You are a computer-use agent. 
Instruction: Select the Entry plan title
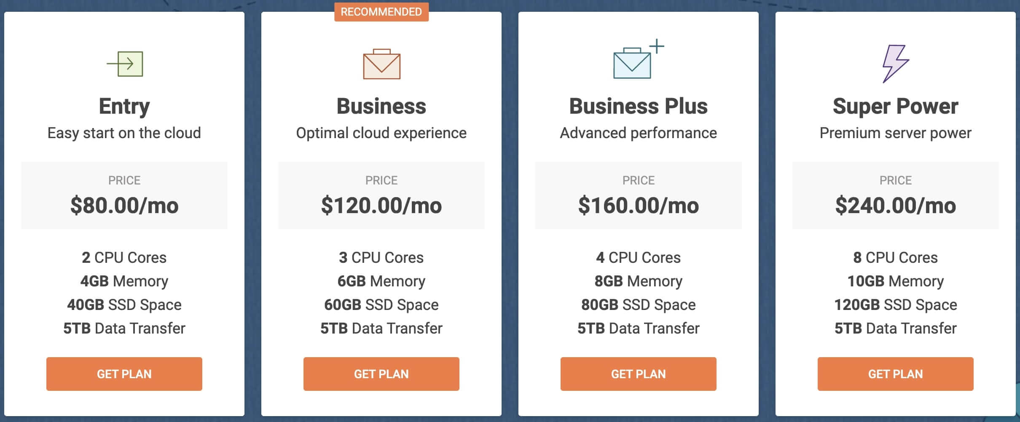tap(124, 106)
